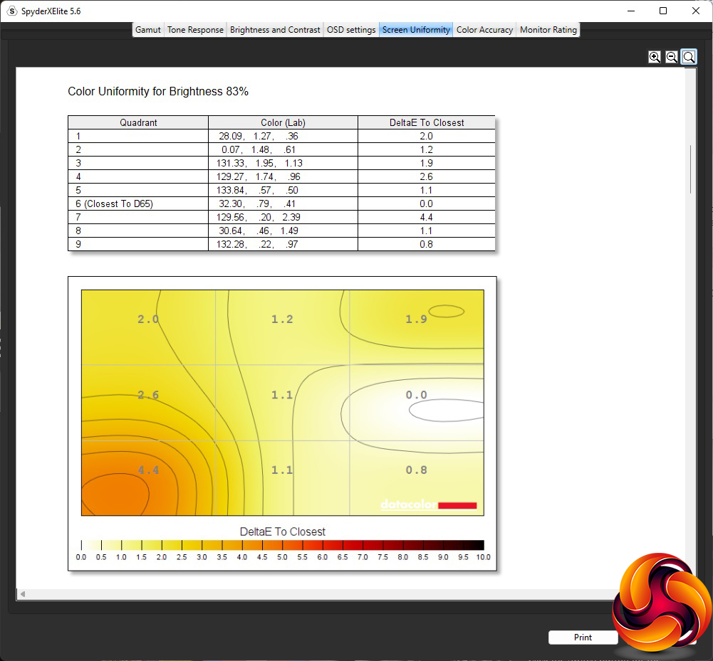Click the 0.0 mark on the color scale
This screenshot has height=661, width=713.
81,557
